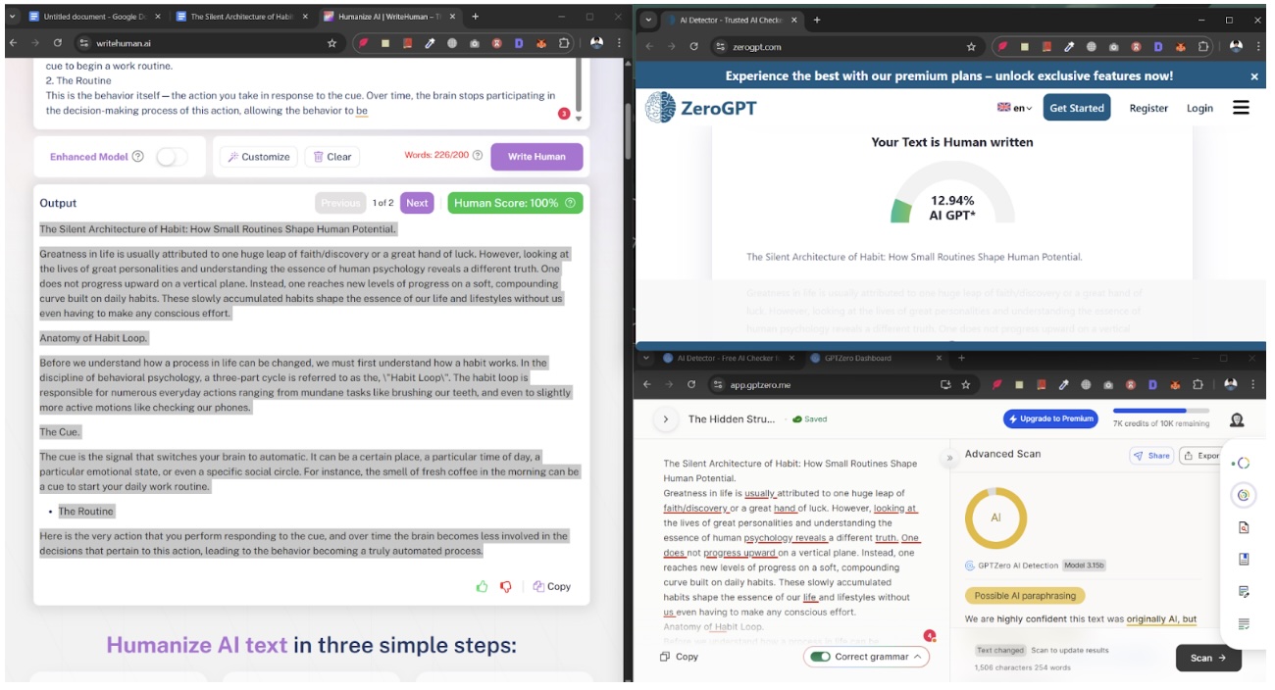Image resolution: width=1275 pixels, height=690 pixels.
Task: Click the Export button in GPTZero
Action: click(1199, 456)
